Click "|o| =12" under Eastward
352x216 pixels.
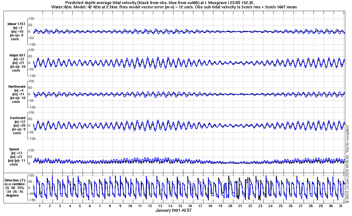[20, 122]
